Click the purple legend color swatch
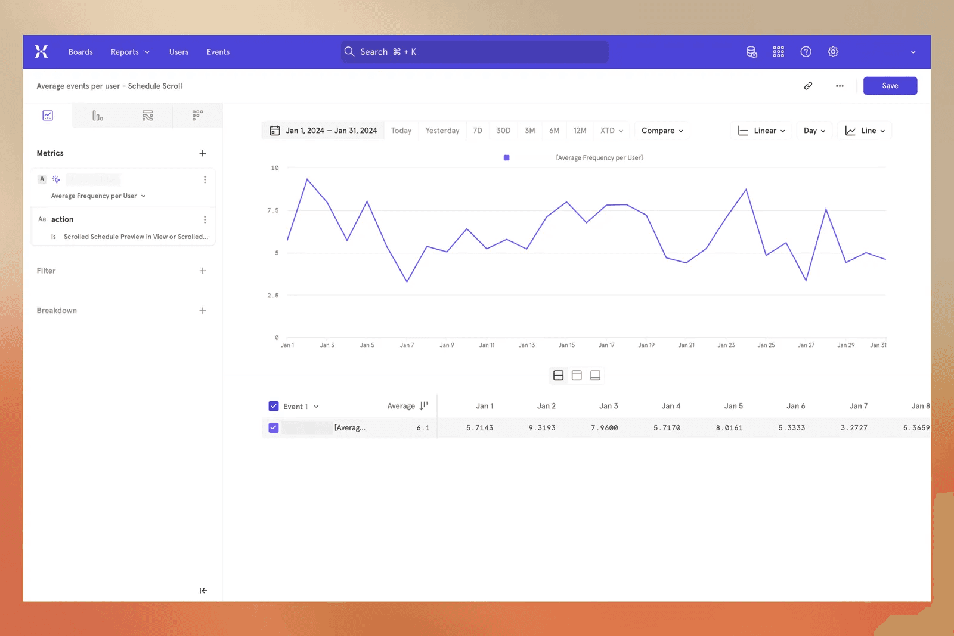This screenshot has height=636, width=954. [x=507, y=158]
